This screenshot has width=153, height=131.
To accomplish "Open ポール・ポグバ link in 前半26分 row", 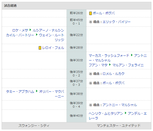I will 104,13.
